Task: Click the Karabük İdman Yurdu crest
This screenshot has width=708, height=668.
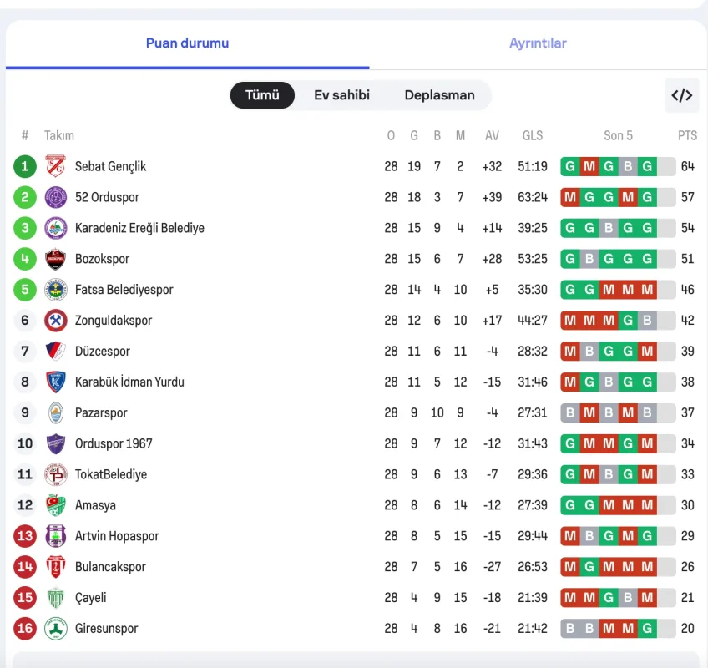Action: 56,382
